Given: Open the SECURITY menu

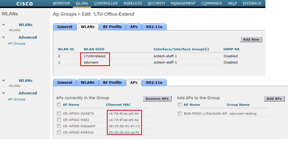Looking at the screenshot, I should (156, 3).
